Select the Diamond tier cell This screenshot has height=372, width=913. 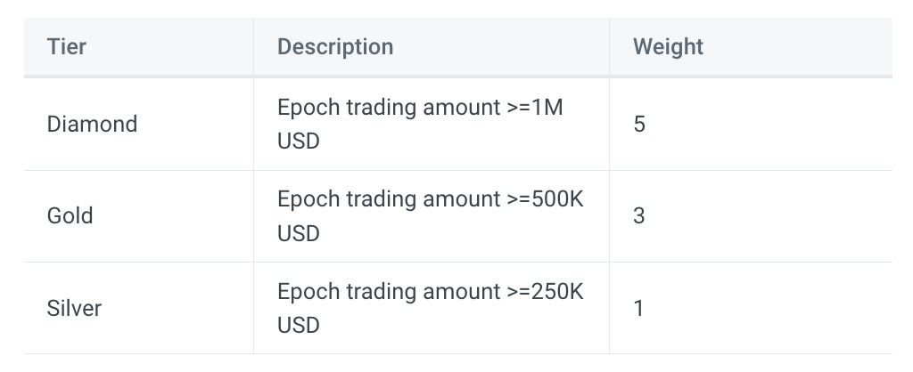click(x=92, y=124)
